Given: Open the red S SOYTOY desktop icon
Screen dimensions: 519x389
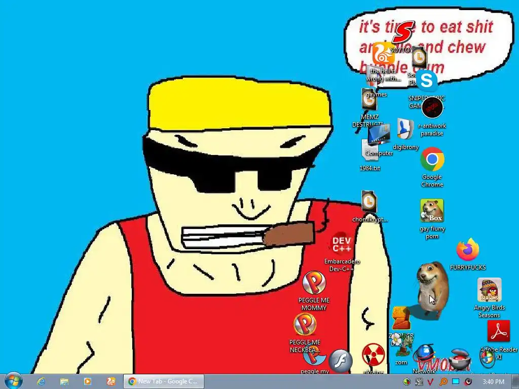Looking at the screenshot, I should click(x=402, y=32).
